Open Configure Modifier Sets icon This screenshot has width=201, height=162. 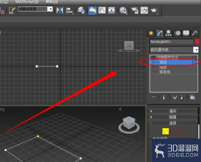tap(192, 97)
